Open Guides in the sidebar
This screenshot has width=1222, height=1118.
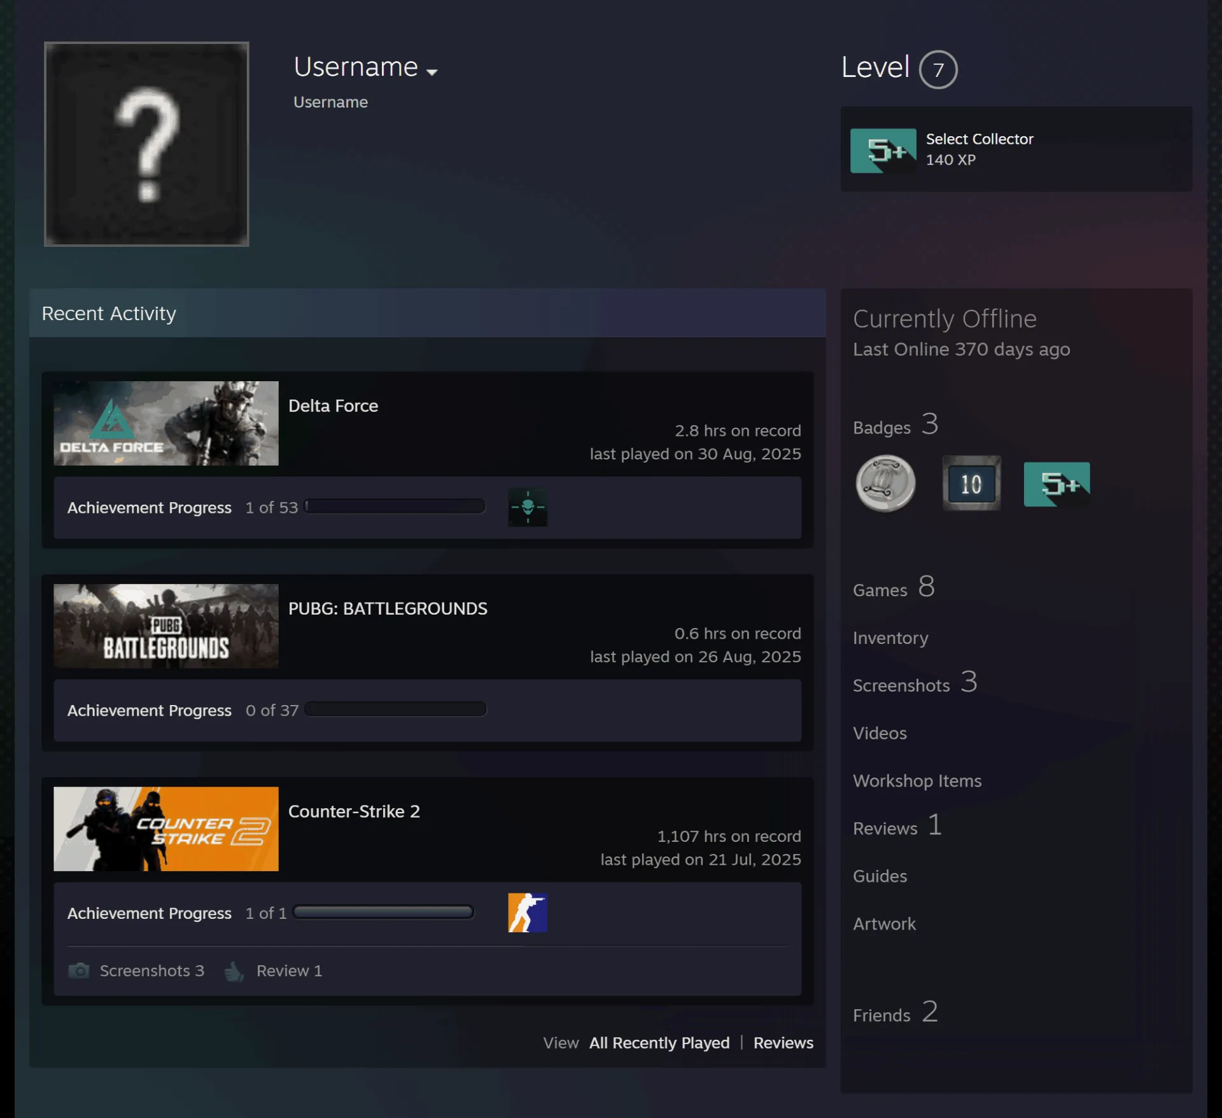[880, 876]
